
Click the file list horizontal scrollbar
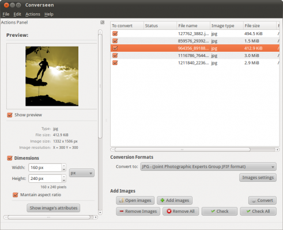pyautogui.click(x=195, y=149)
